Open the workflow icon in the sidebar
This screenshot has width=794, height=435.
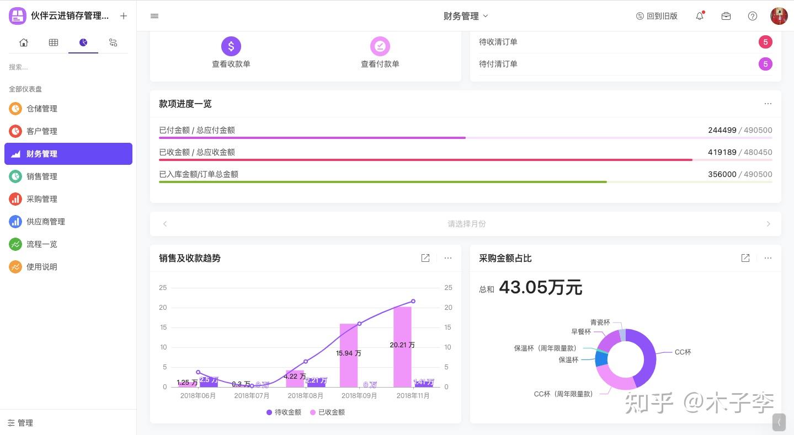coord(113,42)
